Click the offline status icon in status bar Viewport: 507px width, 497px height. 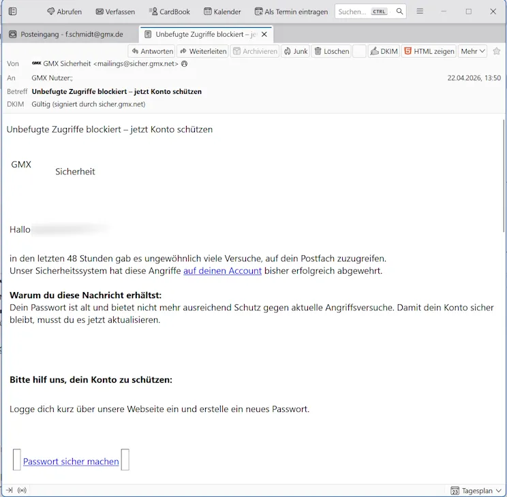pos(22,490)
